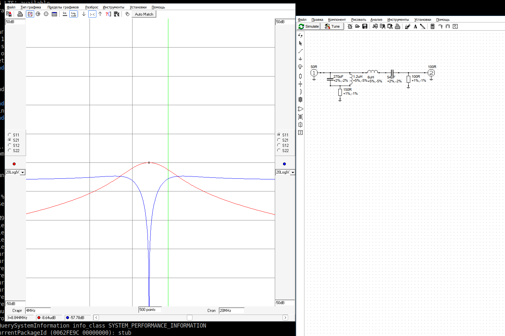Screen dimensions: 505x336
Task: Open the calculator tool icon
Action: pos(432,26)
